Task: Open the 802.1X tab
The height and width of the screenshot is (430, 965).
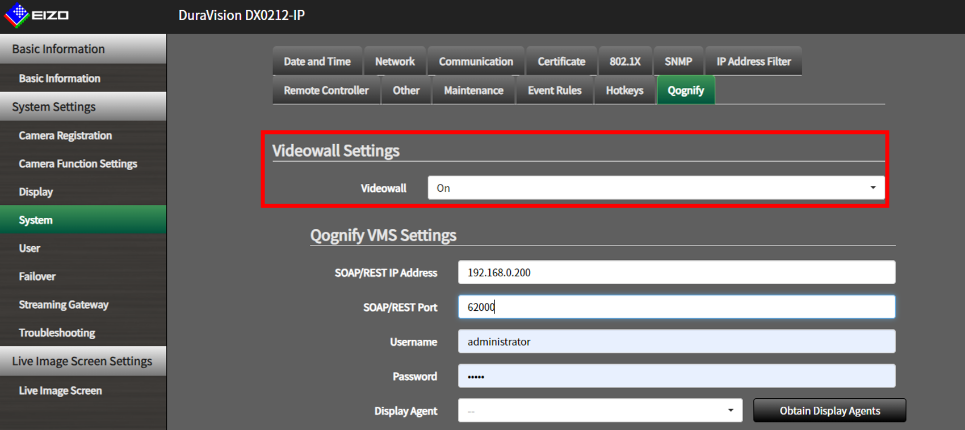Action: [625, 61]
